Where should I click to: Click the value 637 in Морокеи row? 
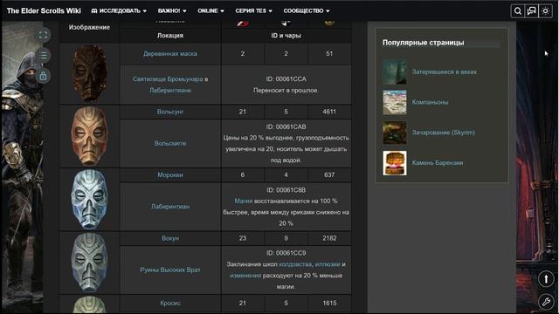329,174
